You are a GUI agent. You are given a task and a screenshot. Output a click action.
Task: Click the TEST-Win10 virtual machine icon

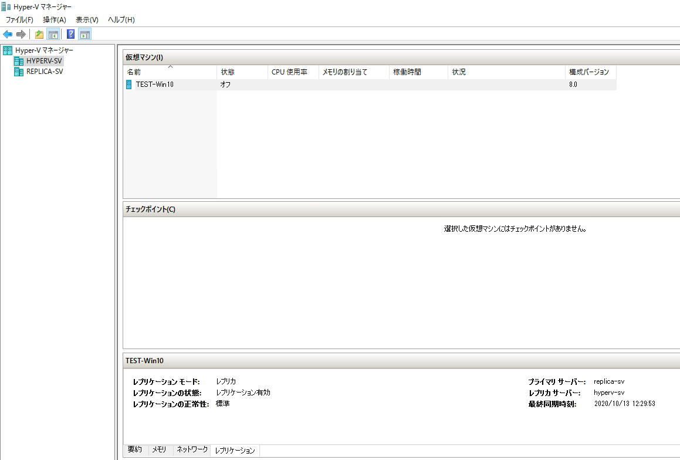[129, 84]
